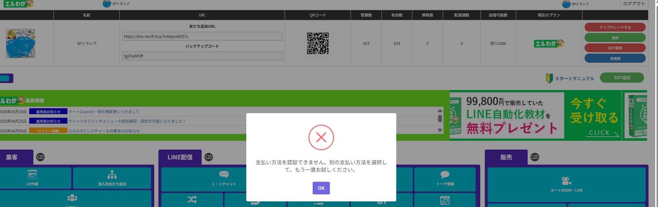Viewport: 658px width, 207px height.
Task: Open news オートZoomの一部仕様変更につきまして
Action: pos(104,112)
